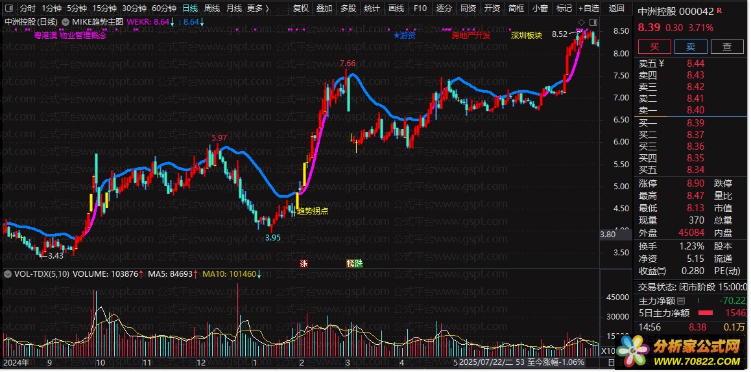The height and width of the screenshot is (372, 751).
Task: Click the 日 period label at bottom axis
Action: tap(612, 364)
